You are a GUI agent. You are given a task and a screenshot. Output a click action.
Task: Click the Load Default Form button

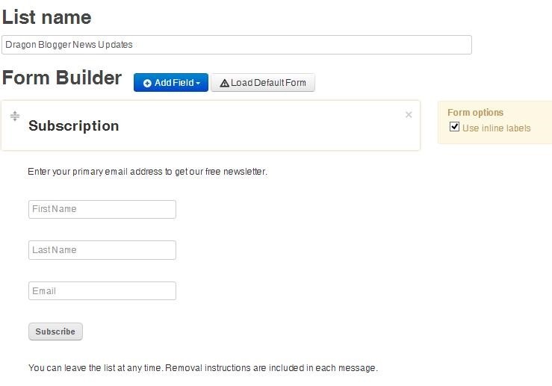point(263,83)
